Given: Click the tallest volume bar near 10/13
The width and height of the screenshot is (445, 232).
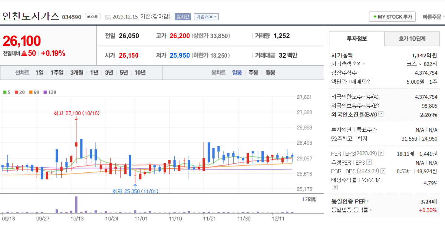Looking at the screenshot, I should [x=76, y=205].
